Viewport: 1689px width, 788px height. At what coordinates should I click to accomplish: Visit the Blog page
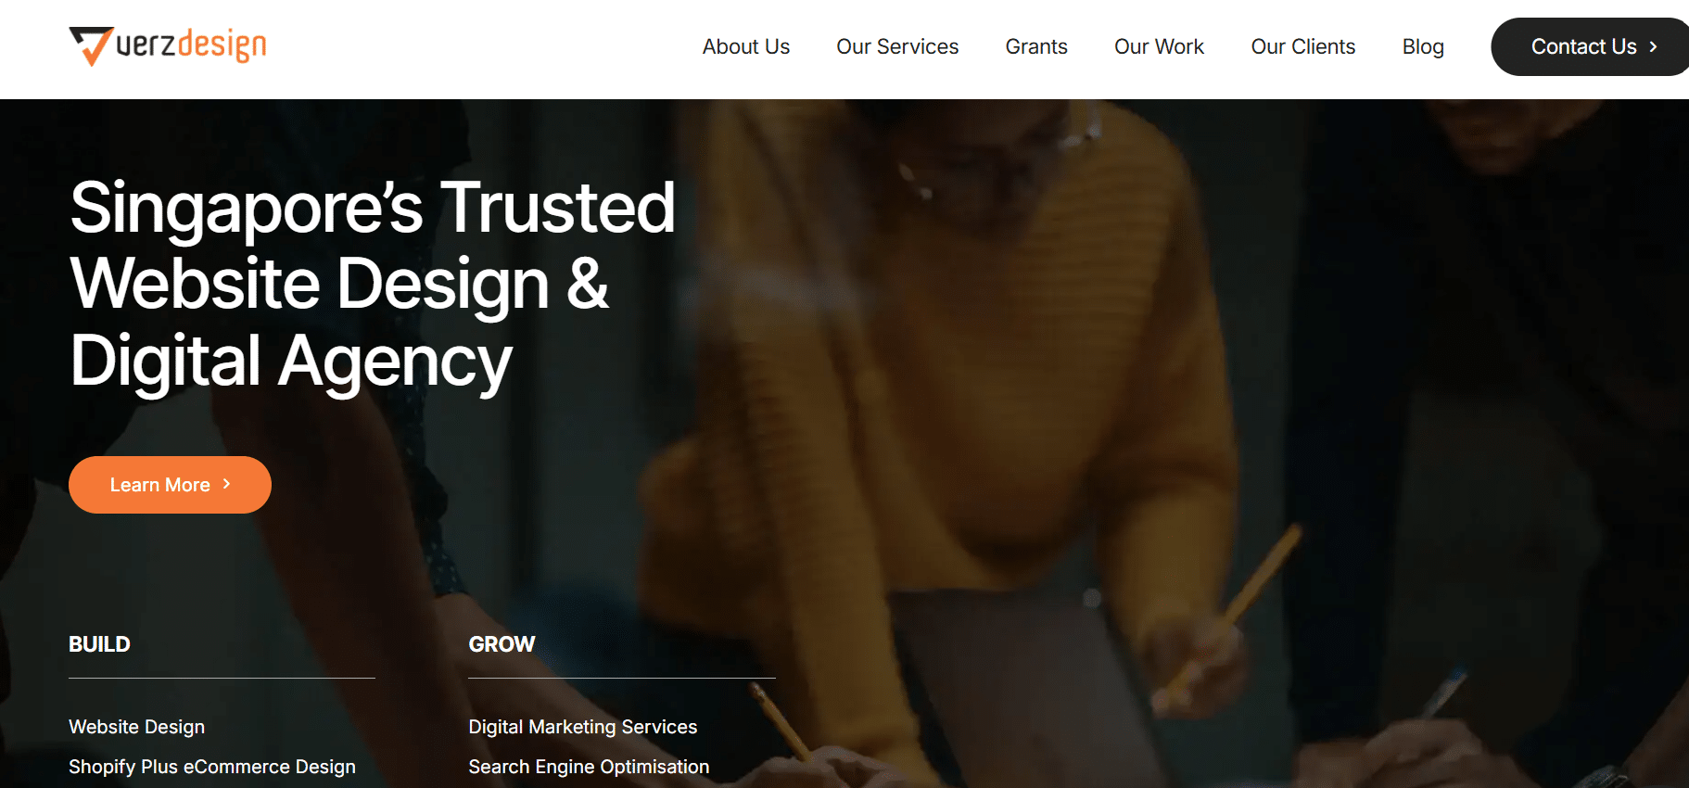point(1423,46)
